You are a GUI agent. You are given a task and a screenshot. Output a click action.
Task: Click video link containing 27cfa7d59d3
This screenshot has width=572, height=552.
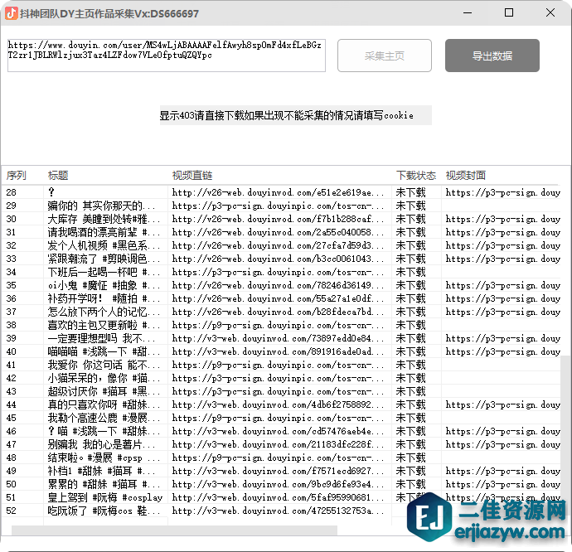pos(278,245)
